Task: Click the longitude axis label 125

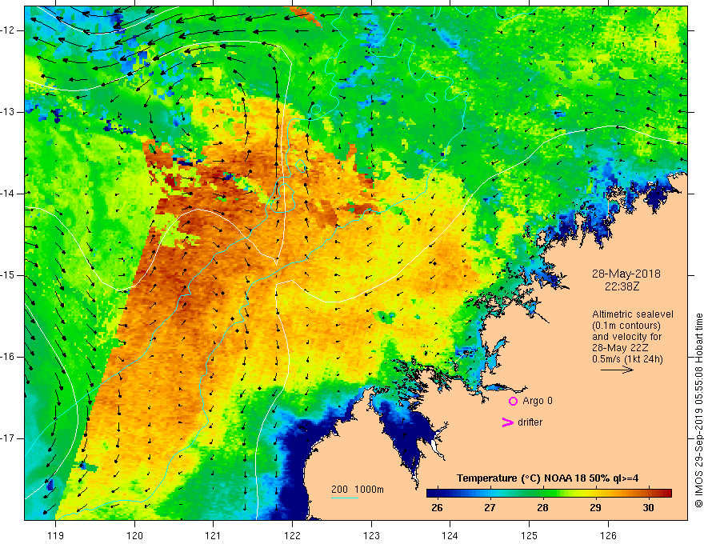Action: click(x=530, y=535)
